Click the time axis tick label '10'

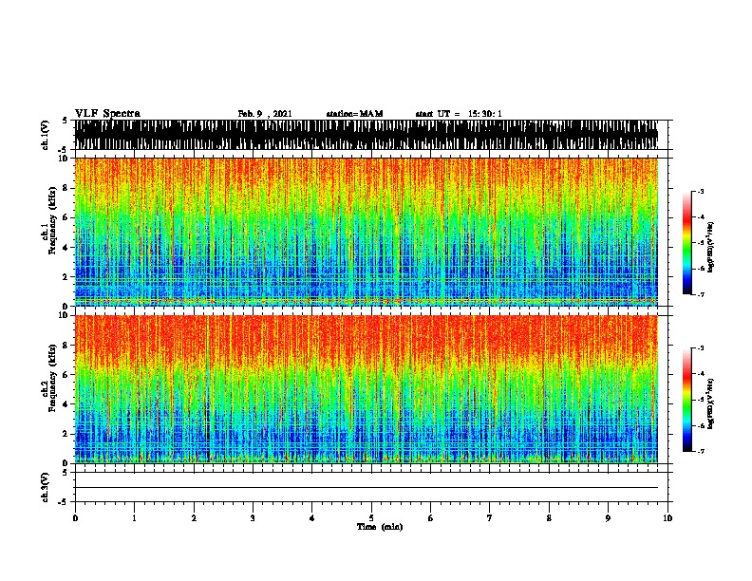coord(667,518)
